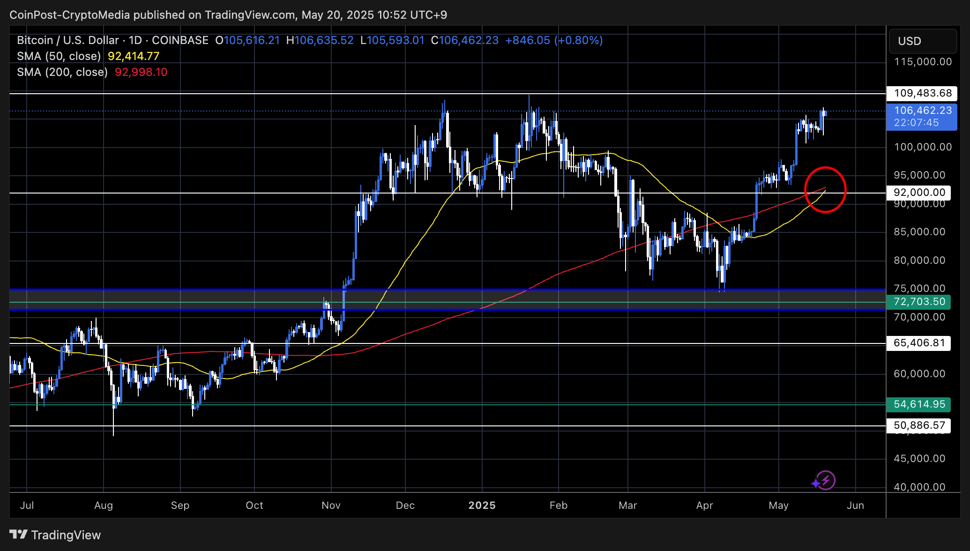The height and width of the screenshot is (551, 970).
Task: Click the +846.05 (+0.80%) change value
Action: pyautogui.click(x=554, y=40)
